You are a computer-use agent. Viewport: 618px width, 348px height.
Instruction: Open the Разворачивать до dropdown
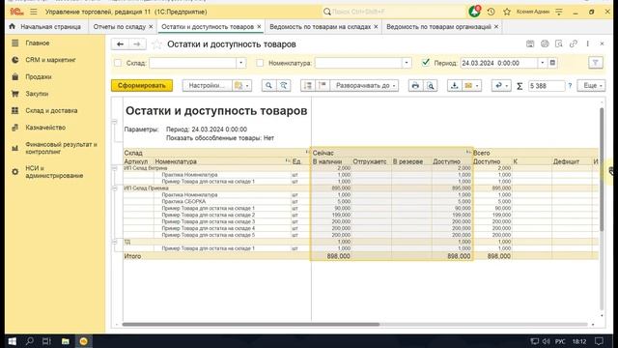[364, 86]
